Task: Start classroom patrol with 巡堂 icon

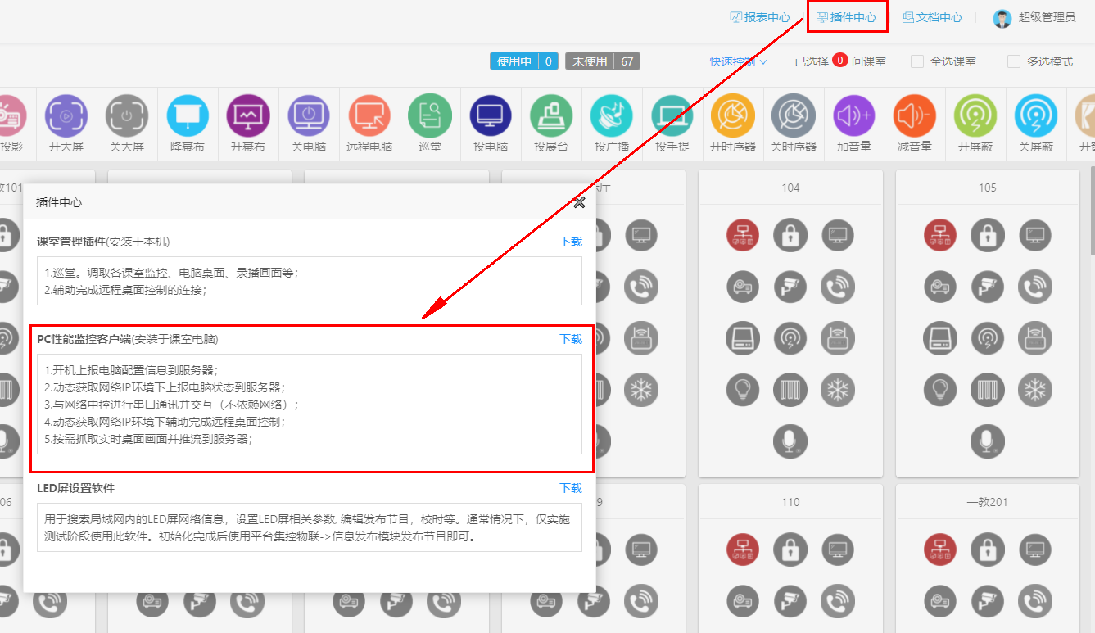Action: (x=430, y=115)
